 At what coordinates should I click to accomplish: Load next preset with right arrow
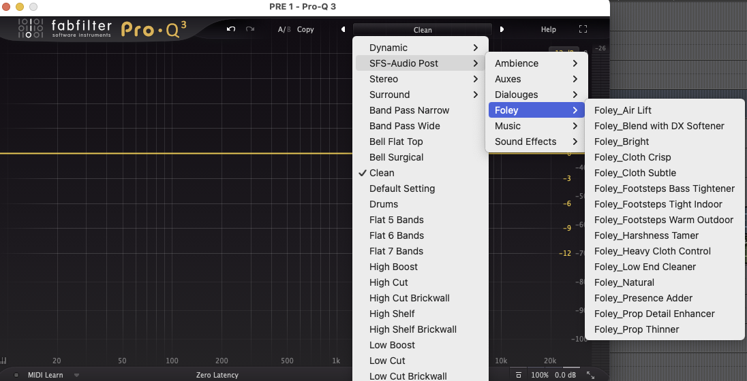502,29
